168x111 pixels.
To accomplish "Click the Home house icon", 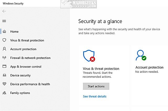I will pyautogui.click(x=4, y=31).
